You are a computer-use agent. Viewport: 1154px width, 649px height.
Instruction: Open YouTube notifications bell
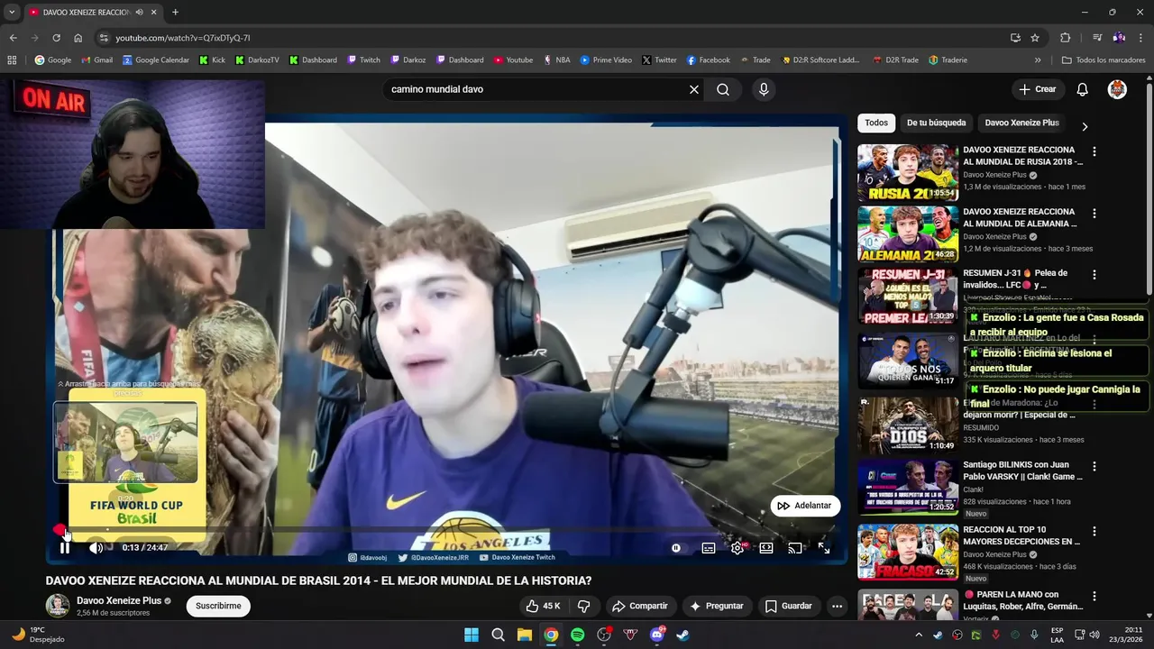[1083, 89]
